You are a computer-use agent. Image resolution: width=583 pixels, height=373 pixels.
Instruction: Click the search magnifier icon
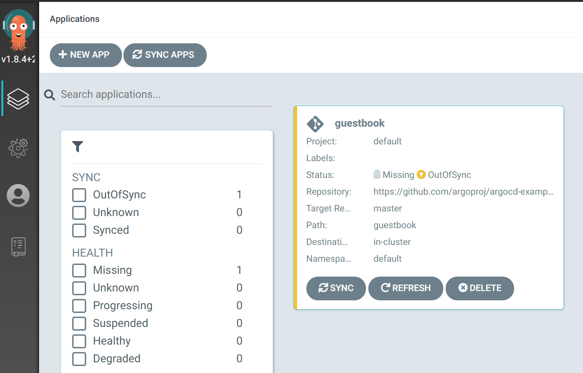(49, 95)
